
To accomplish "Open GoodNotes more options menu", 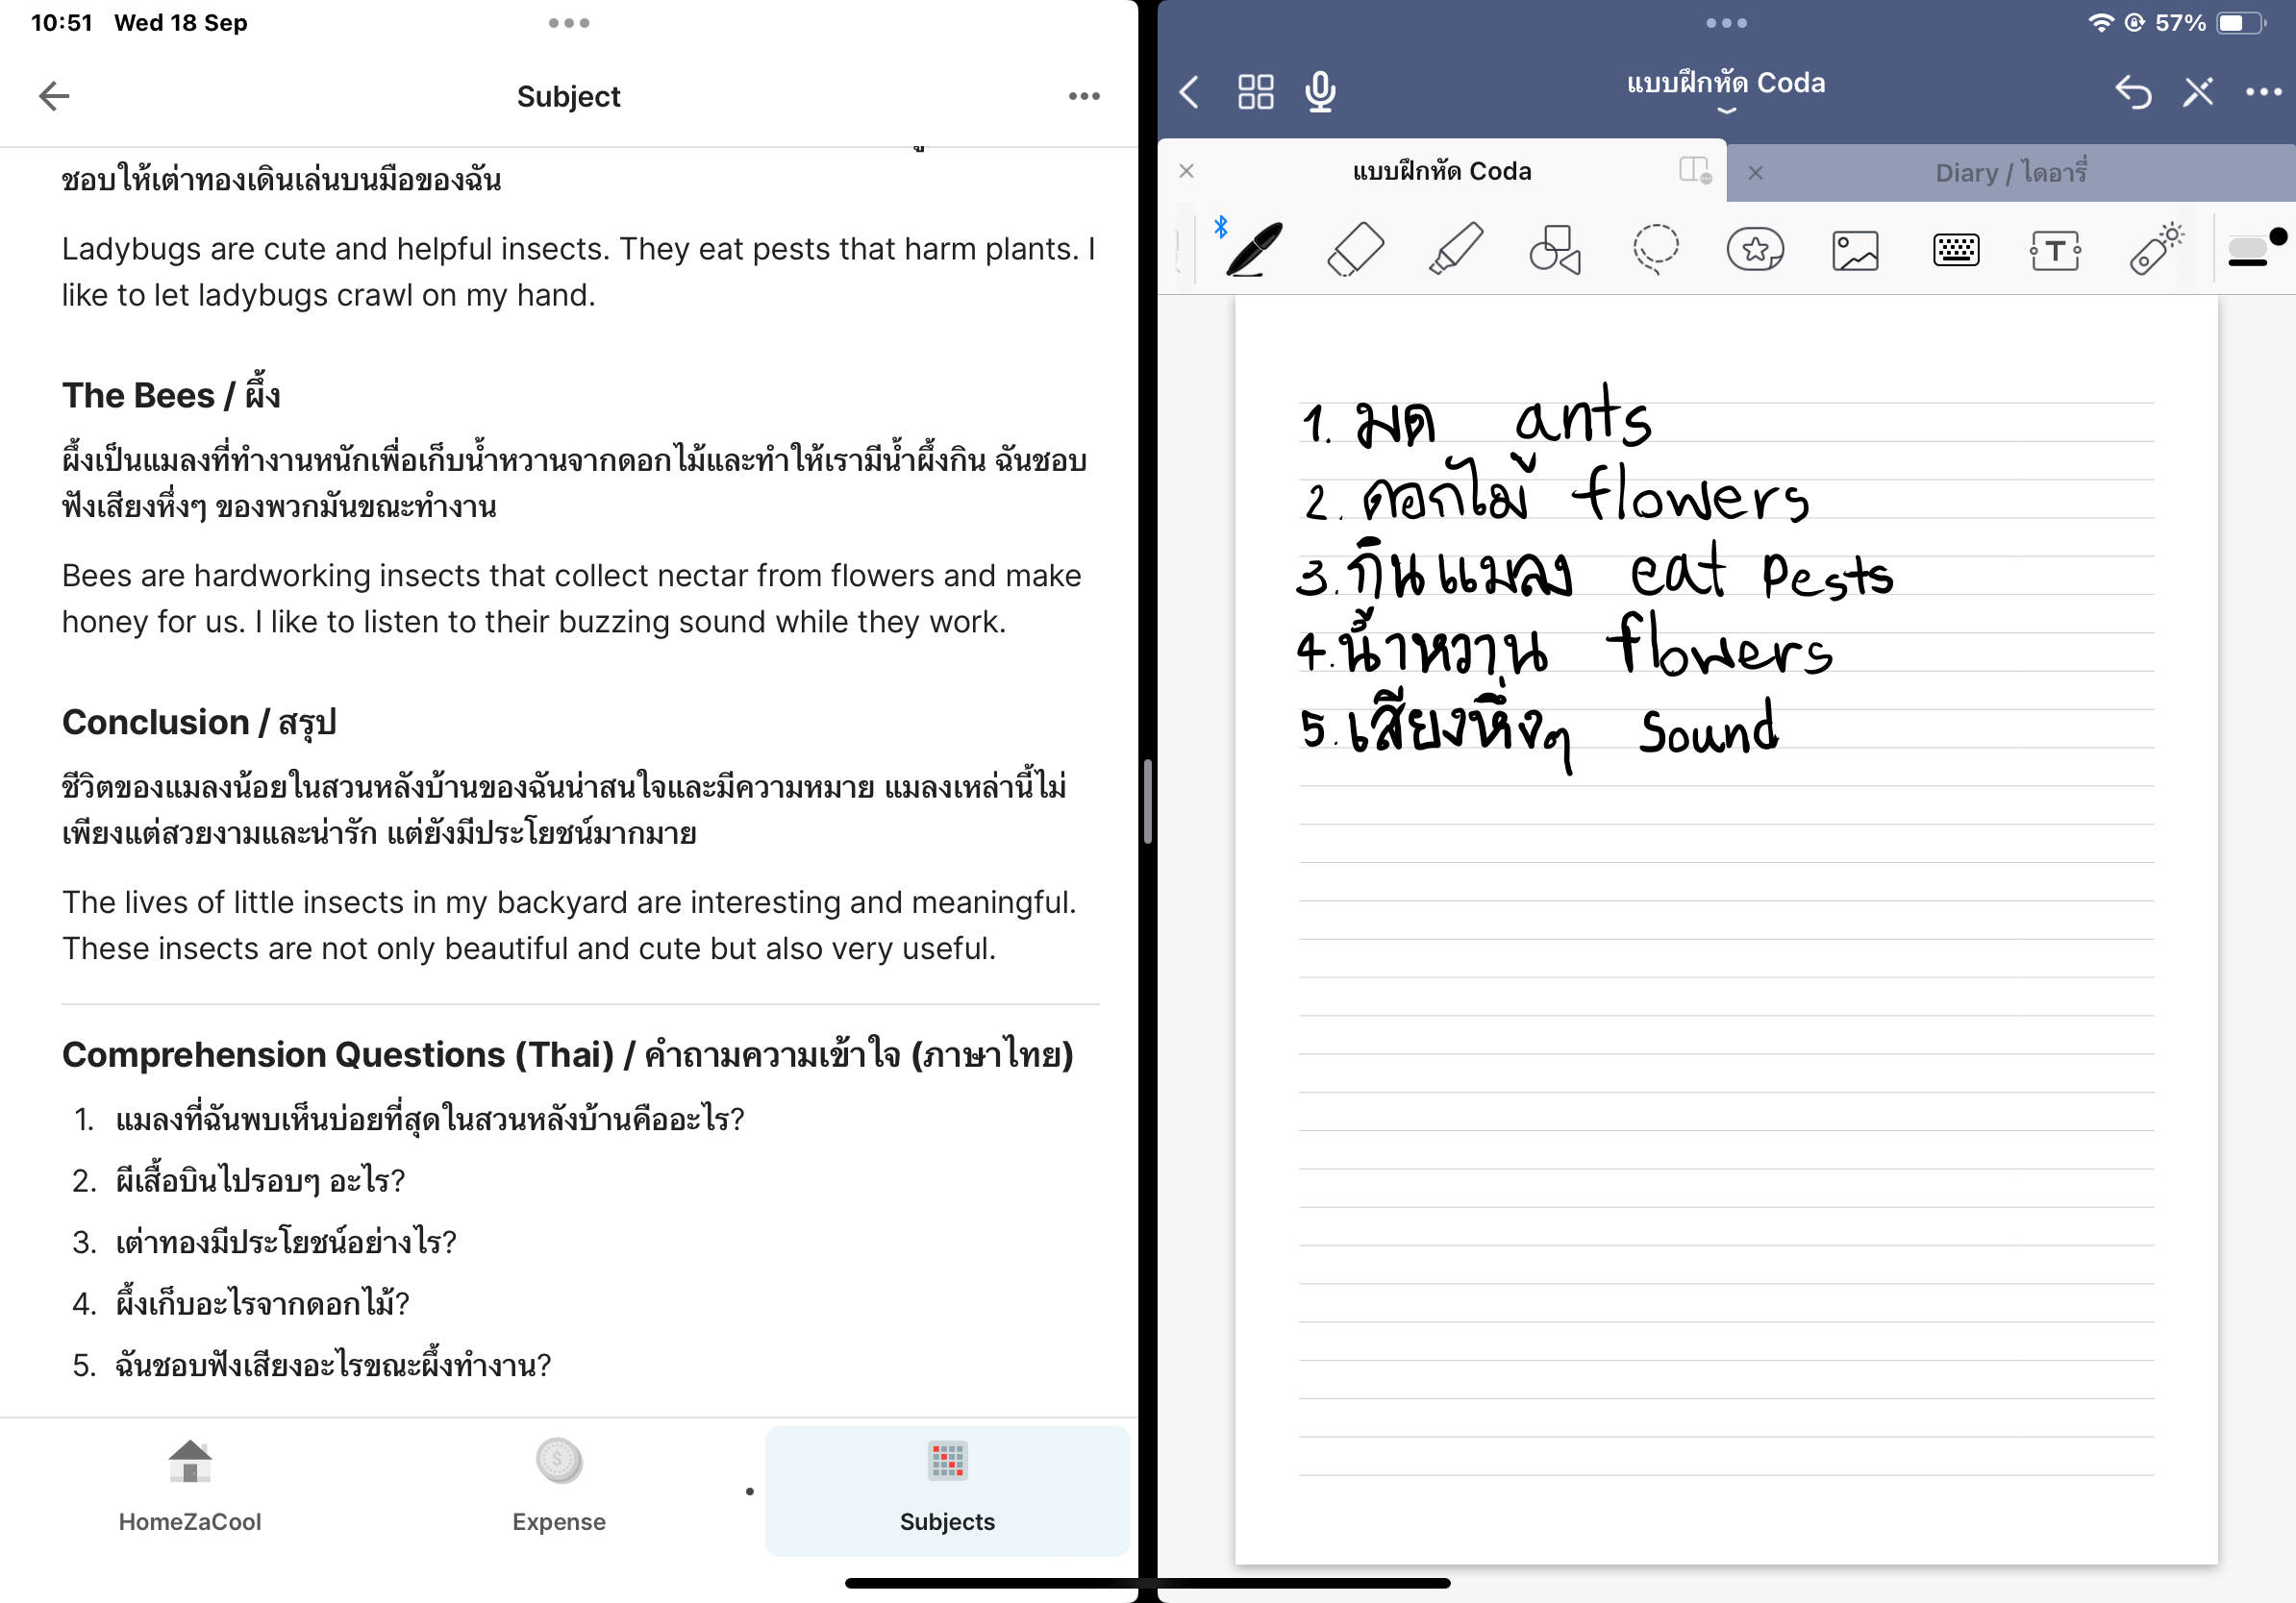I will pos(2263,92).
